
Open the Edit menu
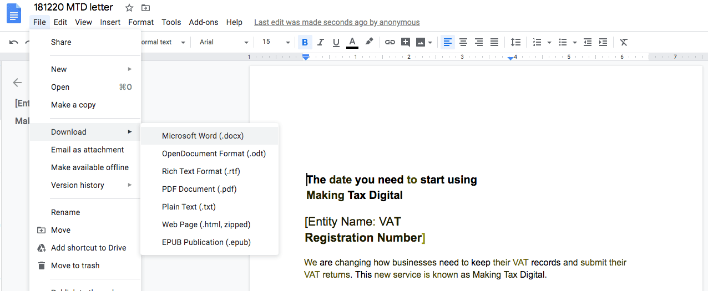(x=60, y=22)
